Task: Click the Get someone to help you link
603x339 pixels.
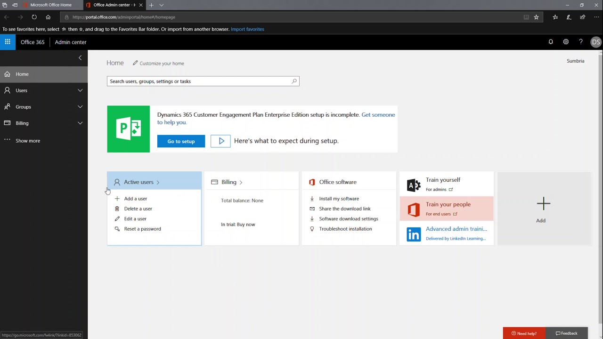Action: (x=276, y=118)
